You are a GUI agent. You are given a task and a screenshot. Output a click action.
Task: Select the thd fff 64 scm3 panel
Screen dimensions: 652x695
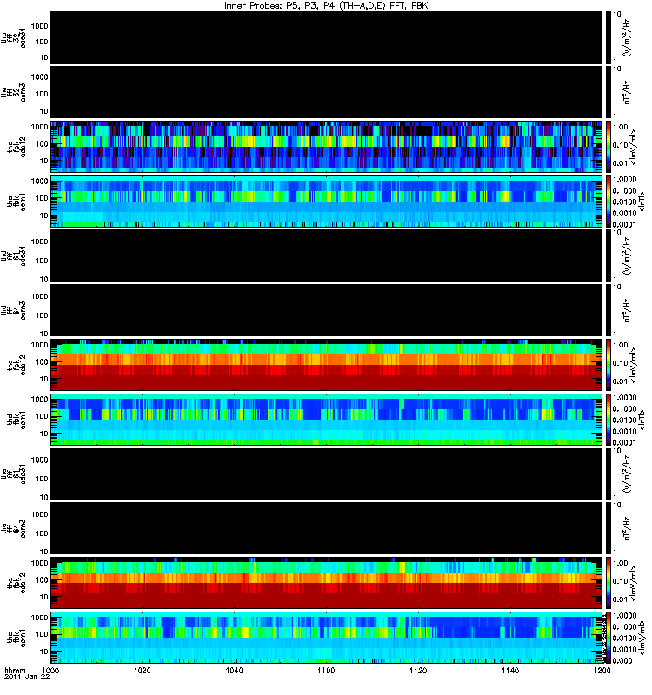pyautogui.click(x=326, y=310)
